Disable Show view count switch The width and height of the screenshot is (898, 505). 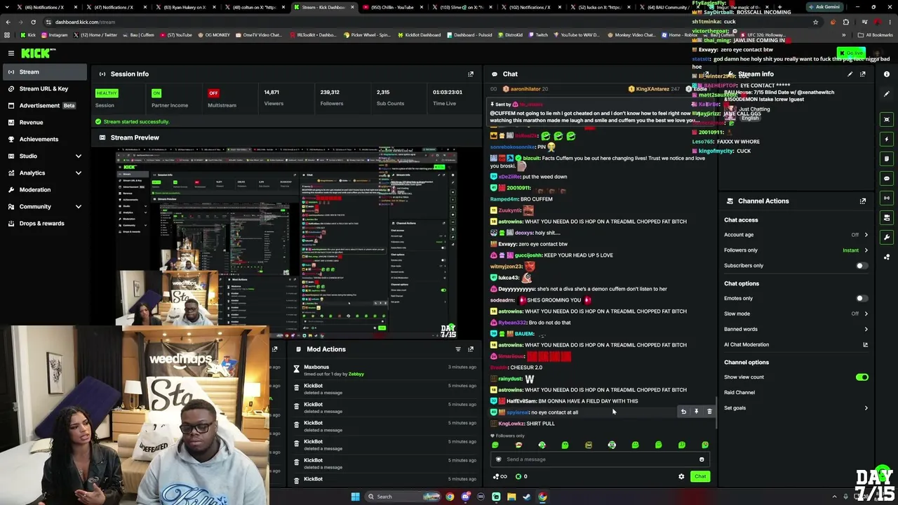pos(862,377)
